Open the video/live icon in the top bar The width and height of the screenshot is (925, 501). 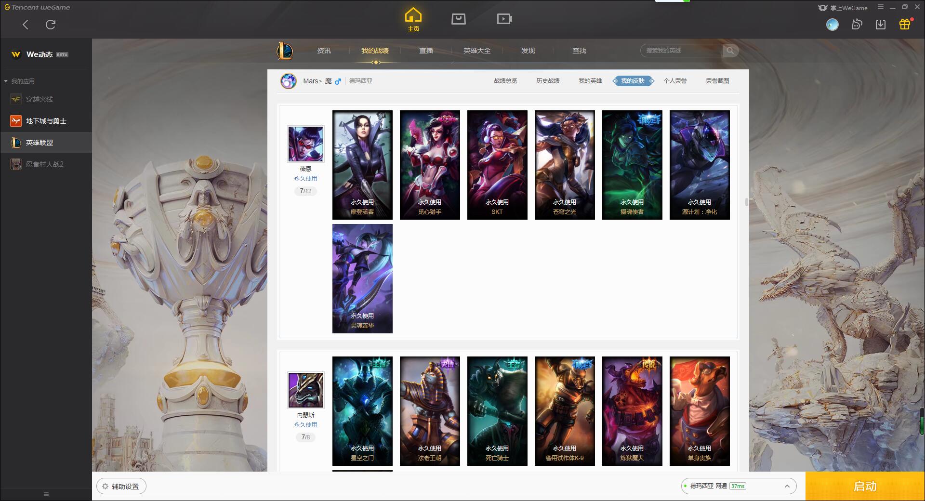click(504, 19)
